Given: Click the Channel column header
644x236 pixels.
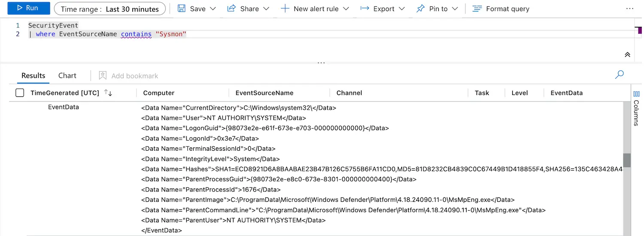Looking at the screenshot, I should tap(349, 93).
